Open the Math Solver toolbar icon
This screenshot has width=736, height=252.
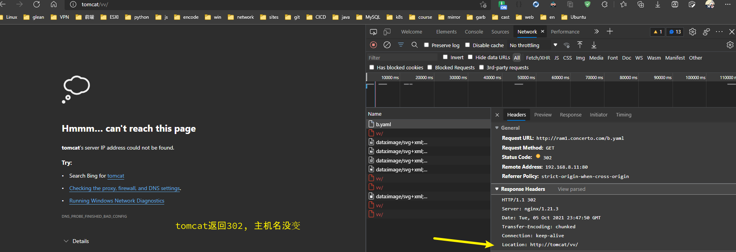coord(675,4)
